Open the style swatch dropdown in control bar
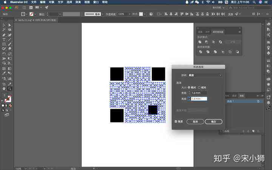 pyautogui.click(x=144, y=14)
